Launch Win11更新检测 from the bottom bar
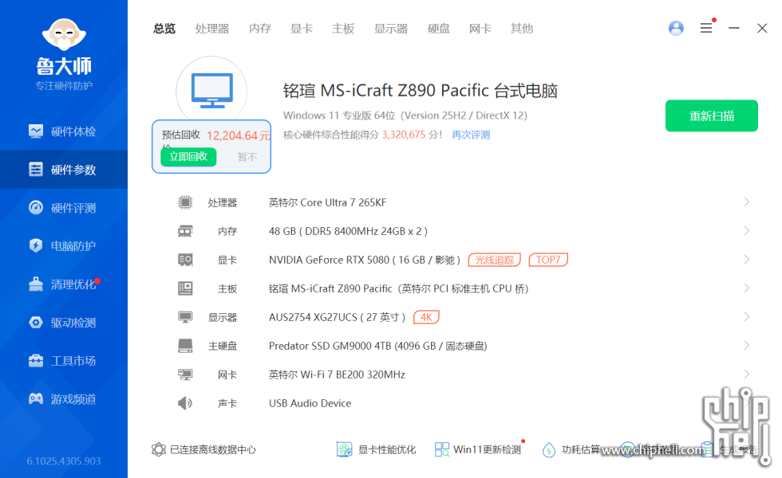 (477, 449)
